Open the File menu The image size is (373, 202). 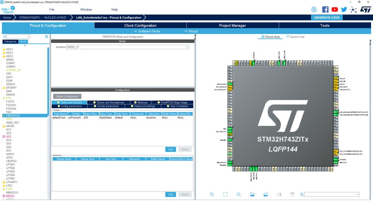coord(52,9)
